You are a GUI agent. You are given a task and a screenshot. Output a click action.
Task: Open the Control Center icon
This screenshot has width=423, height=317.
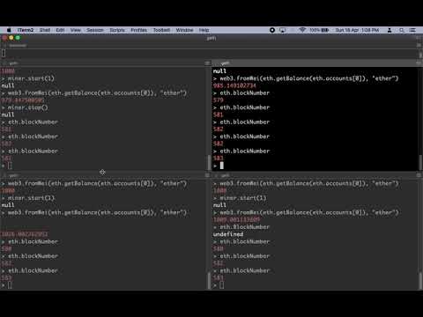coord(412,30)
